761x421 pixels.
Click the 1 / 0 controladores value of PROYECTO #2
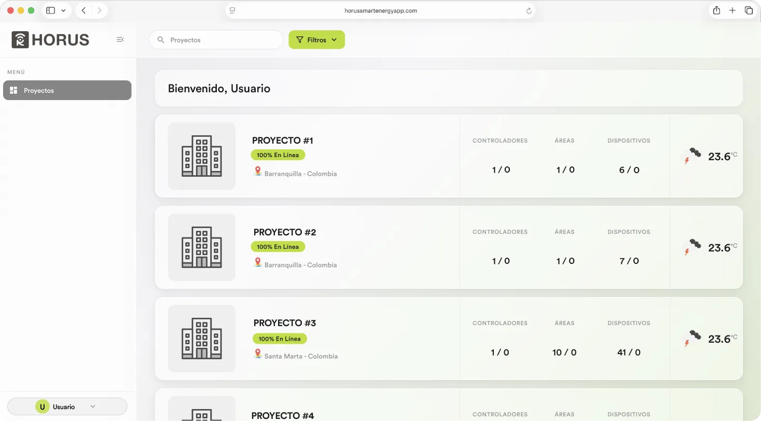[501, 261]
